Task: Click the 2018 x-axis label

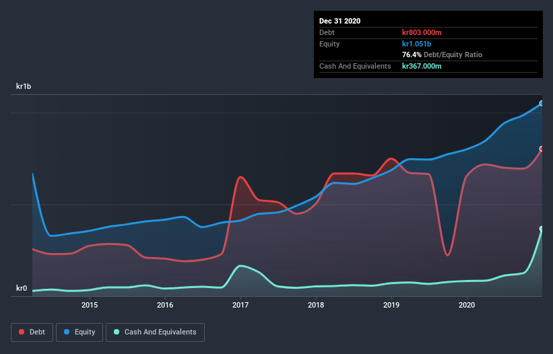Action: tap(316, 305)
